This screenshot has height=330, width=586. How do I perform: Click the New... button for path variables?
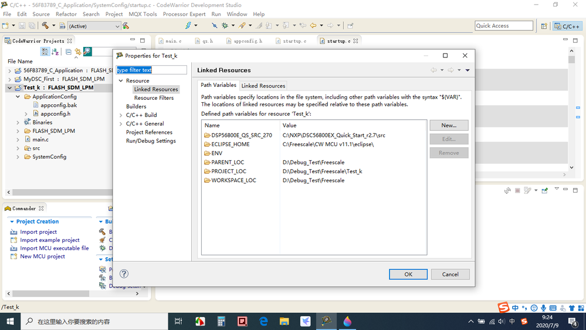pyautogui.click(x=449, y=125)
